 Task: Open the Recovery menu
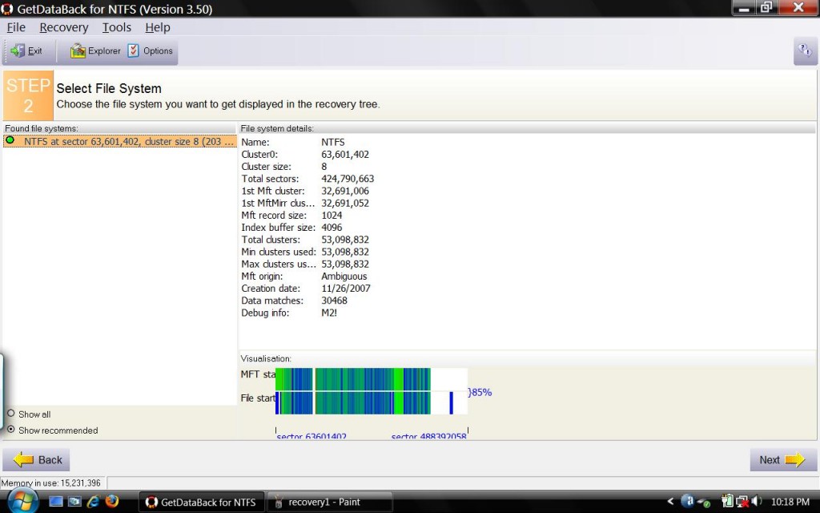[x=64, y=27]
